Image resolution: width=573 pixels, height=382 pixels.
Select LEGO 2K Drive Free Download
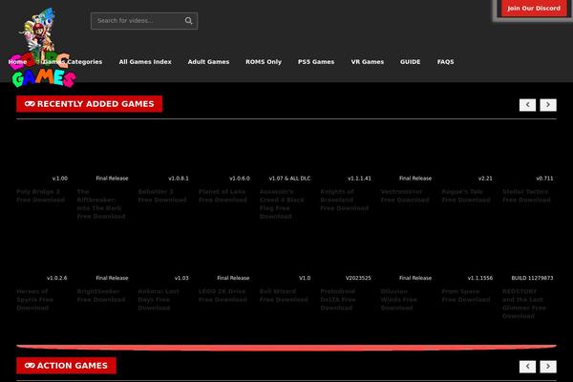[x=223, y=294]
